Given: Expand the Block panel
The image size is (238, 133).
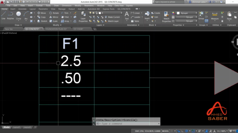Looking at the screenshot, I should coord(152,25).
